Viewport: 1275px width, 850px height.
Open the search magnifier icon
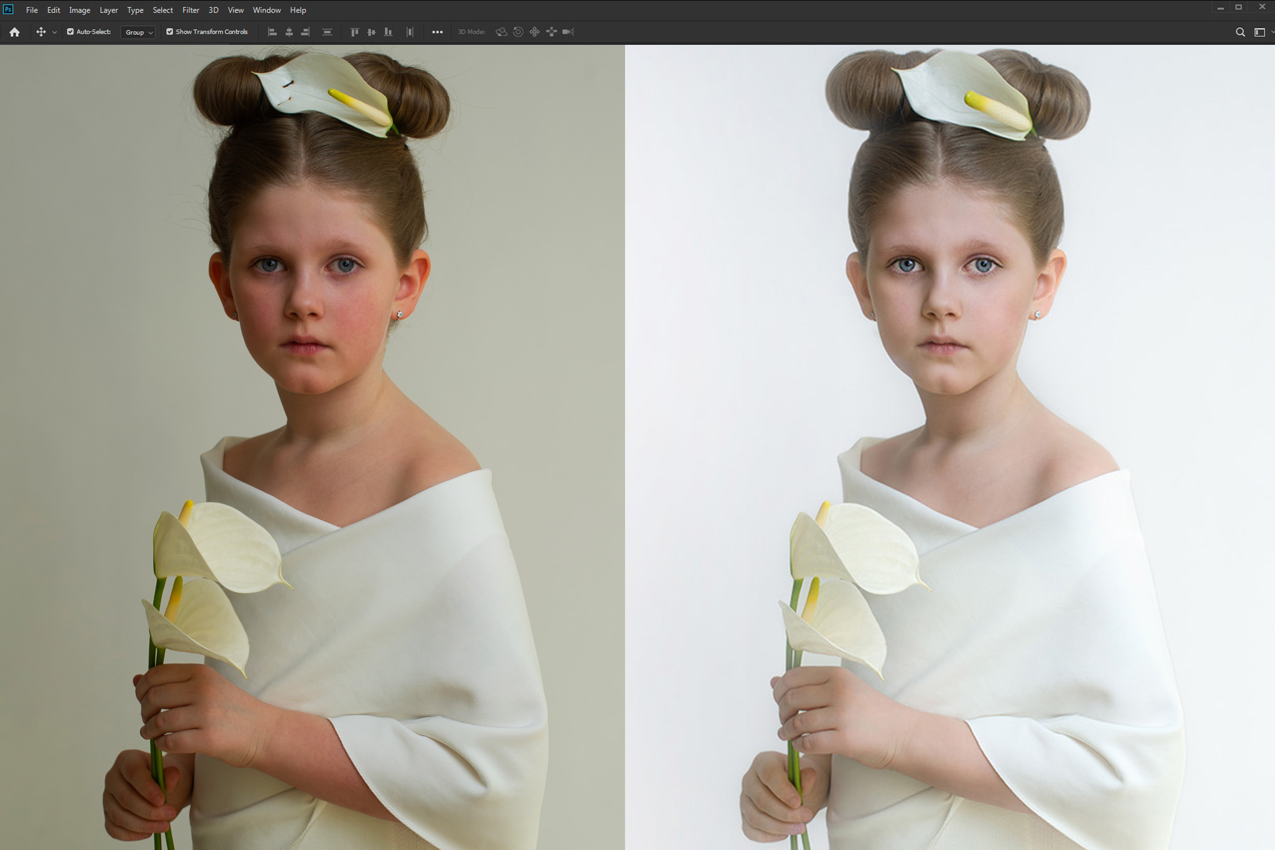tap(1240, 32)
